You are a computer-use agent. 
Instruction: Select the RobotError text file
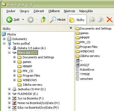(x=85, y=70)
